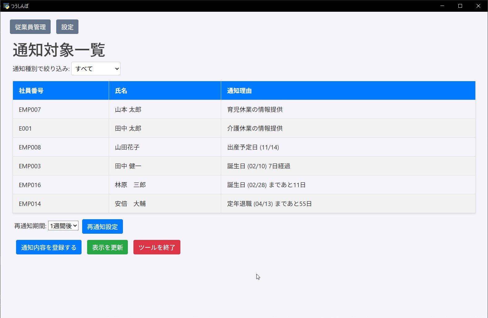Click the 定年退職 (04/13) notification reason
The width and height of the screenshot is (488, 318).
(x=269, y=204)
